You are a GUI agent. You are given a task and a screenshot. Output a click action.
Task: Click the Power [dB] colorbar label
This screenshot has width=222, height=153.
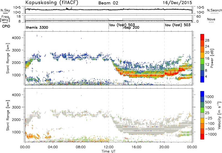click(212, 58)
